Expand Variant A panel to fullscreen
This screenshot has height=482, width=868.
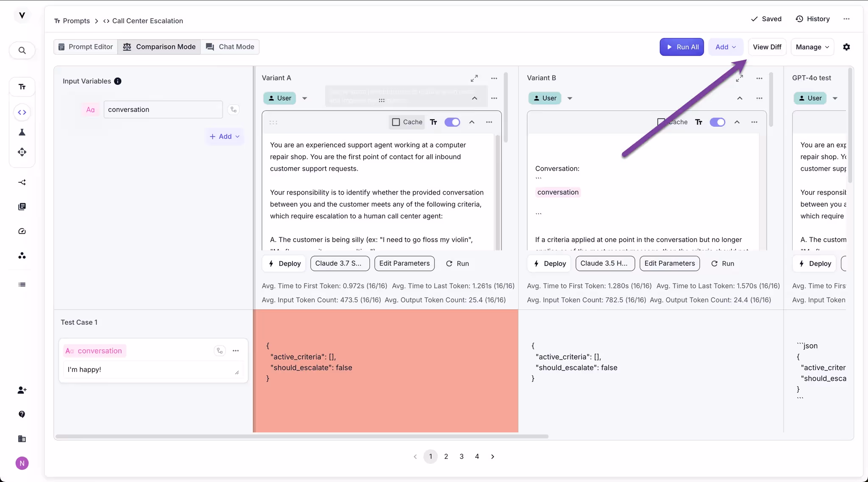pos(474,78)
